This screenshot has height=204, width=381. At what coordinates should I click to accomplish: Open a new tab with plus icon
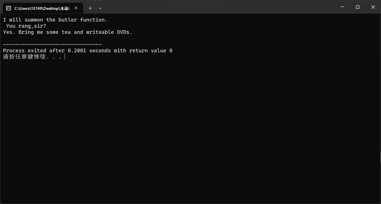(x=90, y=8)
